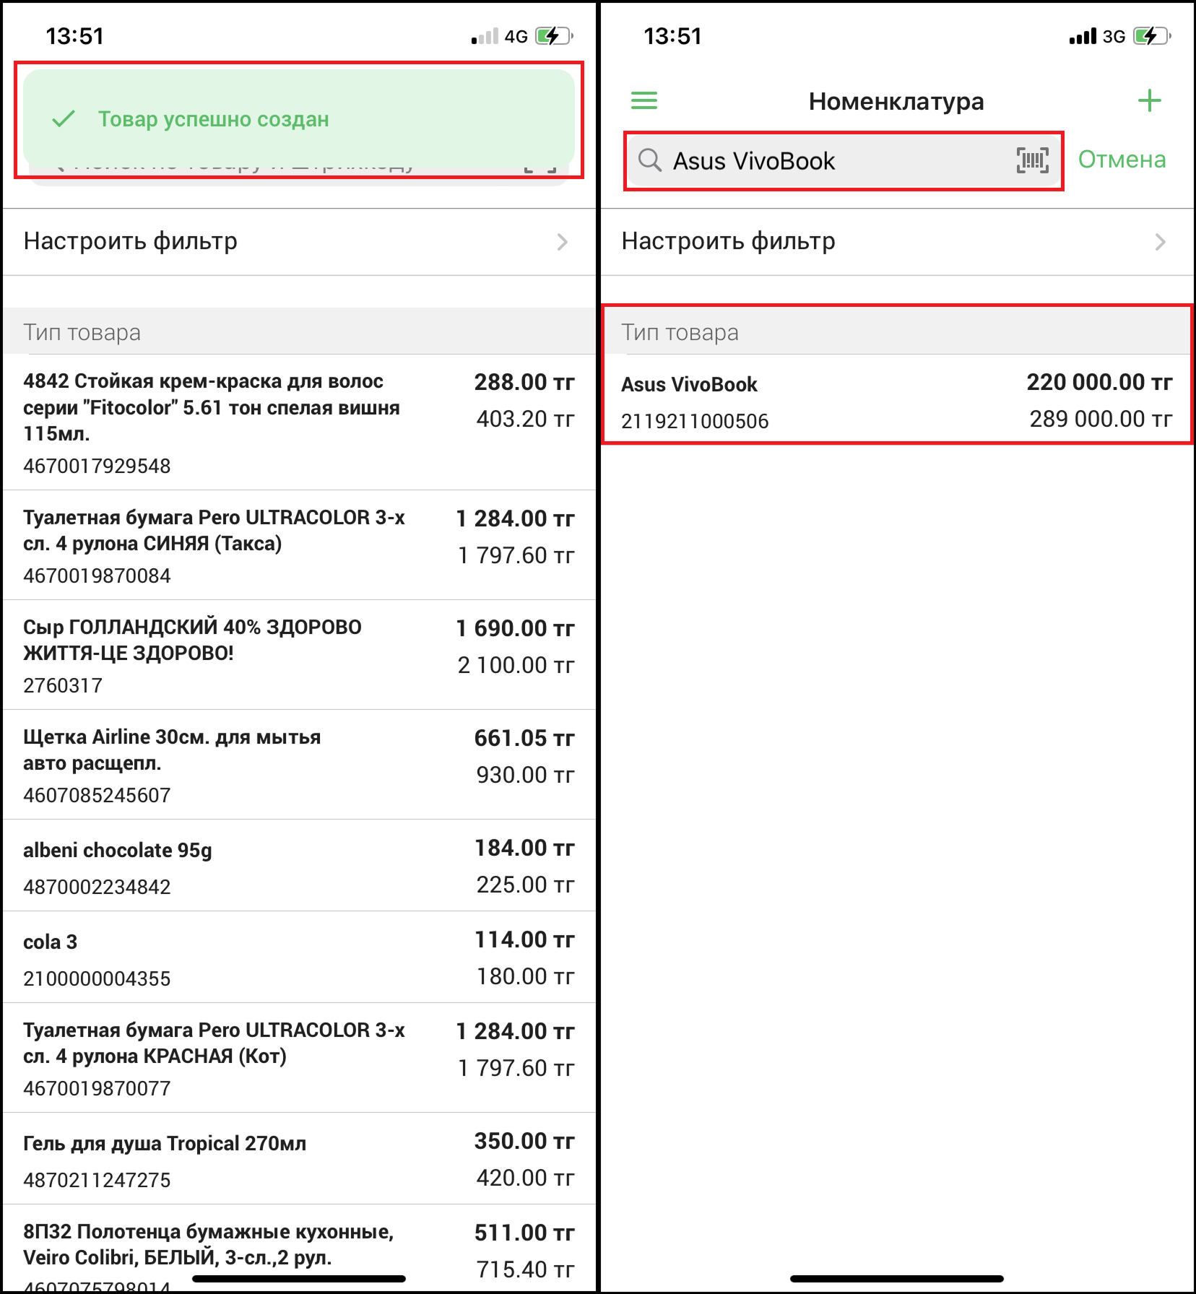The height and width of the screenshot is (1294, 1196).
Task: Open the hamburger menu in Номенклатура screen
Action: coord(644,100)
